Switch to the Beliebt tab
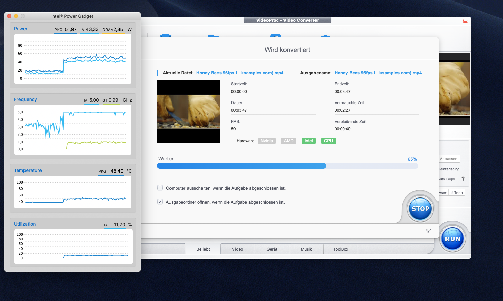Image resolution: width=503 pixels, height=301 pixels. [203, 249]
